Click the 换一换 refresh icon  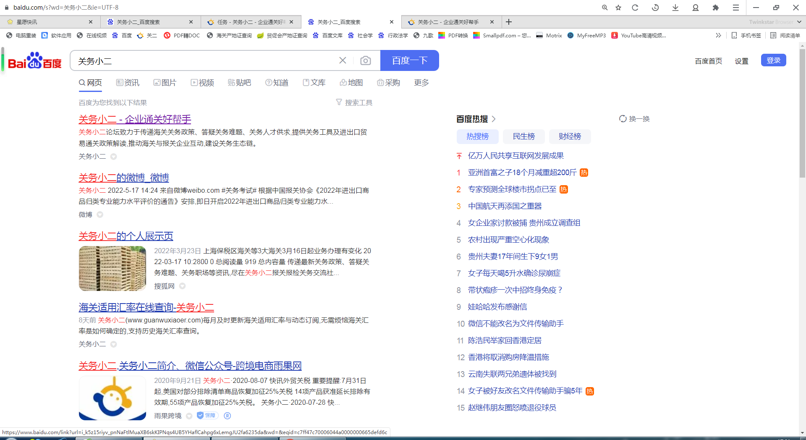(623, 119)
